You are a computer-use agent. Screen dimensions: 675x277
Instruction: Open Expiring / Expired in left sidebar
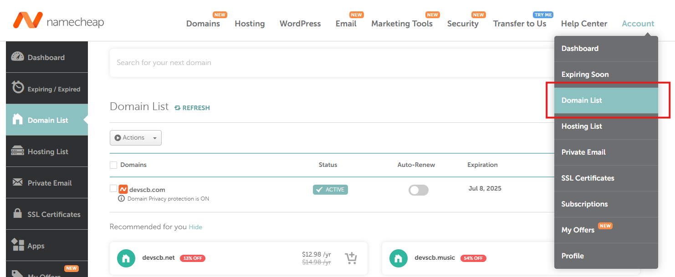tap(47, 89)
